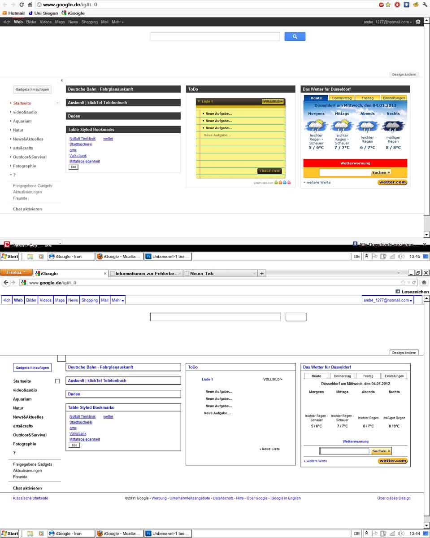Open the andre_1277 account dropdown in Firefox
The height and width of the screenshot is (538, 430).
pyautogui.click(x=387, y=300)
